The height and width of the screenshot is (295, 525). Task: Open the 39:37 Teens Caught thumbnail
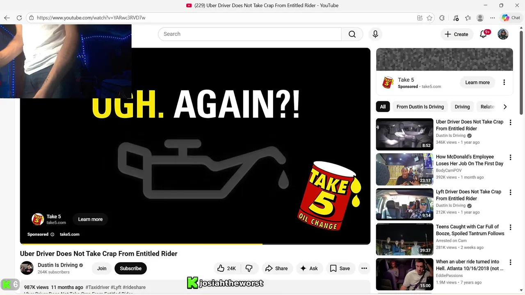pyautogui.click(x=404, y=239)
